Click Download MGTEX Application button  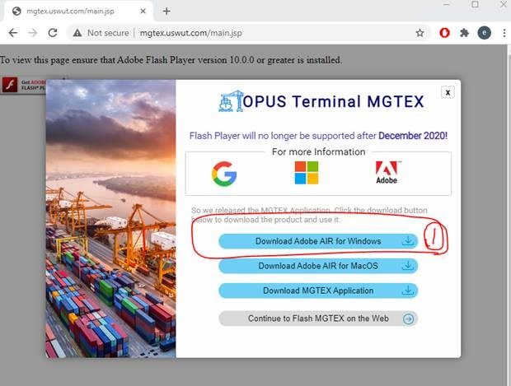click(318, 291)
